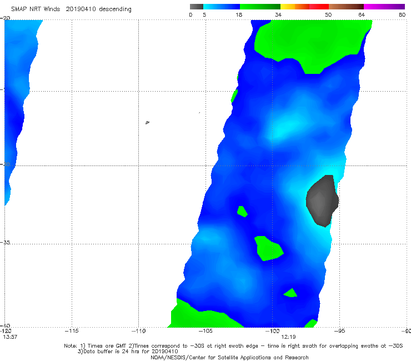The image size is (411, 361).
Task: Click the 'Data buffer is 24 hrs' note line
Action: [x=128, y=352]
